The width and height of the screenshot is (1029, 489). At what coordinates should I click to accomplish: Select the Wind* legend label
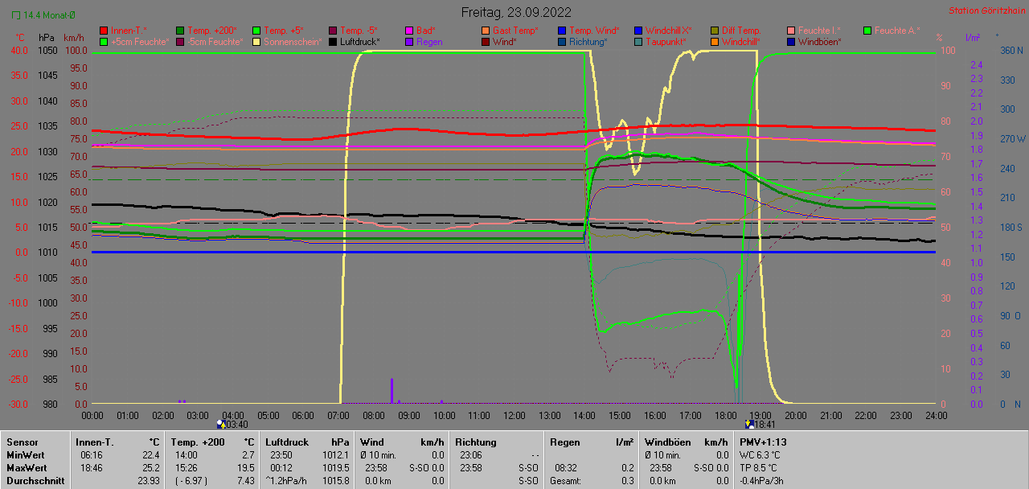point(505,42)
